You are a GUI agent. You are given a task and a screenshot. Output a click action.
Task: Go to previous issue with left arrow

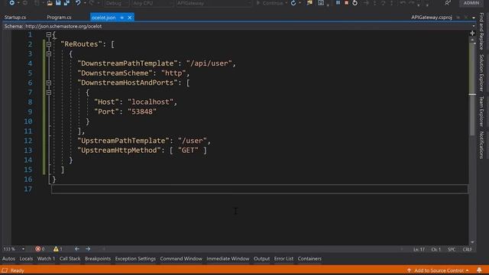pyautogui.click(x=77, y=249)
